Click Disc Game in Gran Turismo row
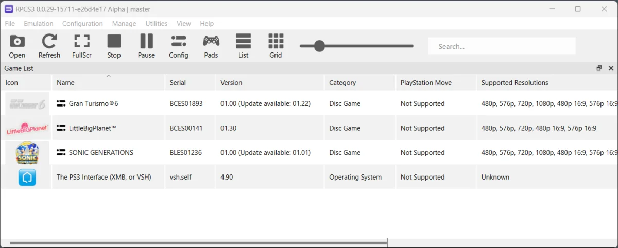This screenshot has height=248, width=618. coord(345,103)
